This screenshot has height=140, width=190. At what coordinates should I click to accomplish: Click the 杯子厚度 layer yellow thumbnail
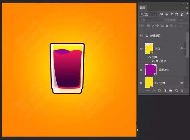[149, 83]
